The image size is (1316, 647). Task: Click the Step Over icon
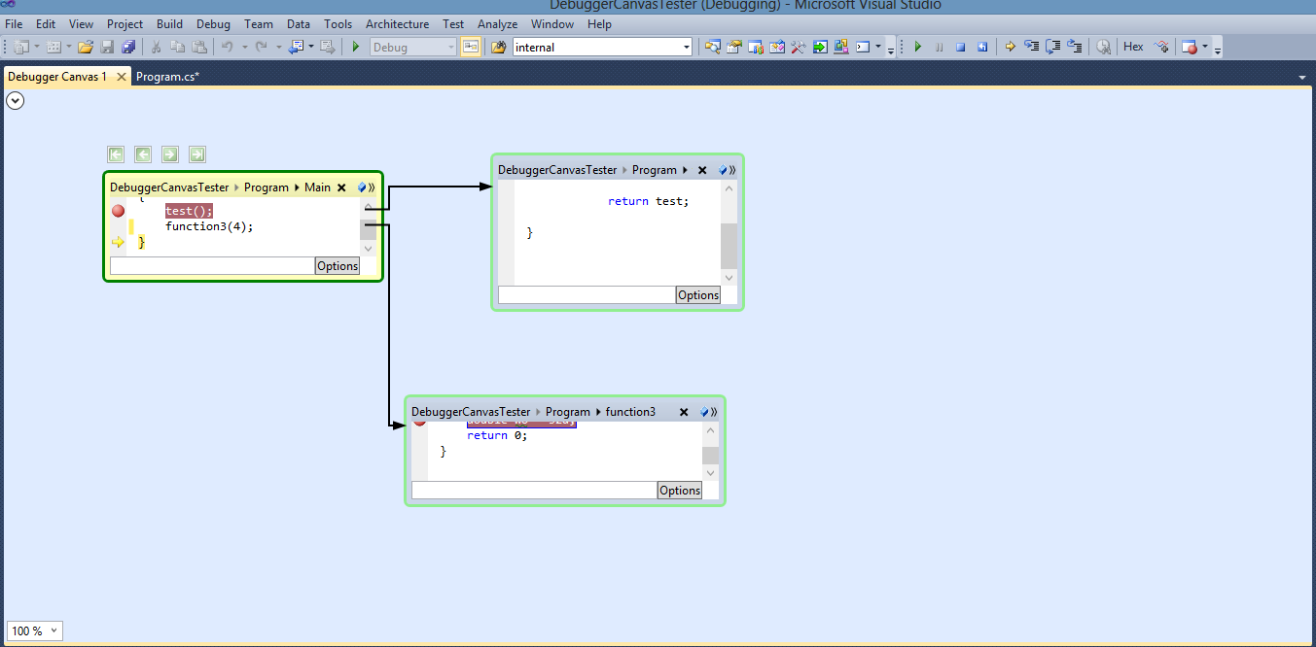click(1052, 47)
